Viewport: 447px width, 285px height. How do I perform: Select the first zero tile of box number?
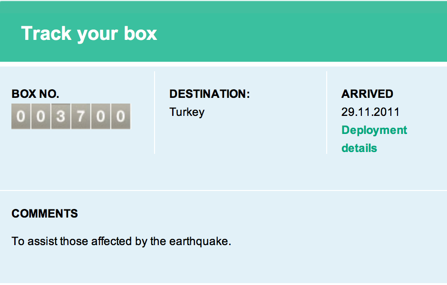[x=21, y=116]
